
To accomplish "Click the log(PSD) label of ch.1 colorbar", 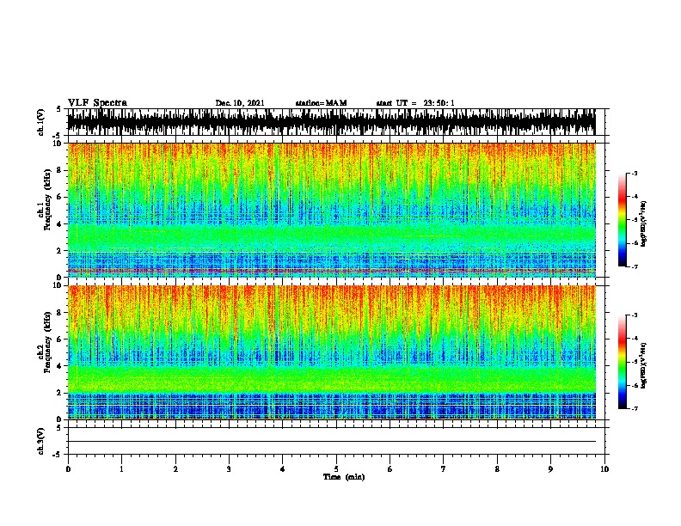I will pos(644,223).
